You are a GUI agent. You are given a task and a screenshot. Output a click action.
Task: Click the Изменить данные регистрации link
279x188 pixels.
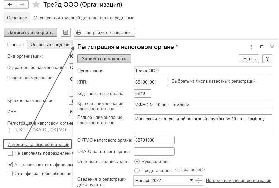click(x=38, y=144)
